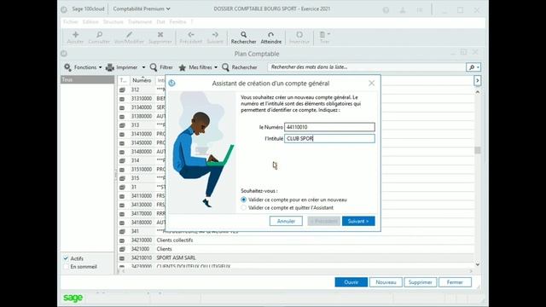Viewport: 546px width, 307px height.
Task: Click the help icon in dialog title
Action: (x=171, y=84)
